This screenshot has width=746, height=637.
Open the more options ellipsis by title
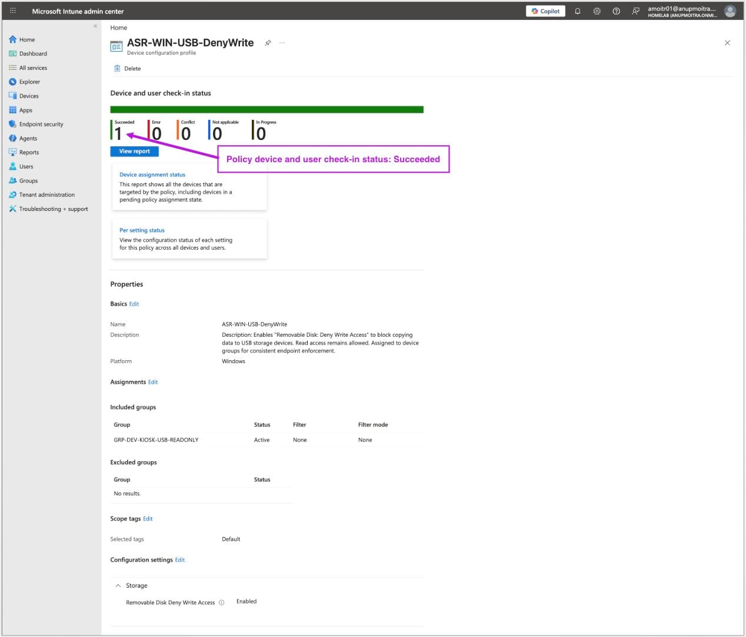pyautogui.click(x=282, y=43)
